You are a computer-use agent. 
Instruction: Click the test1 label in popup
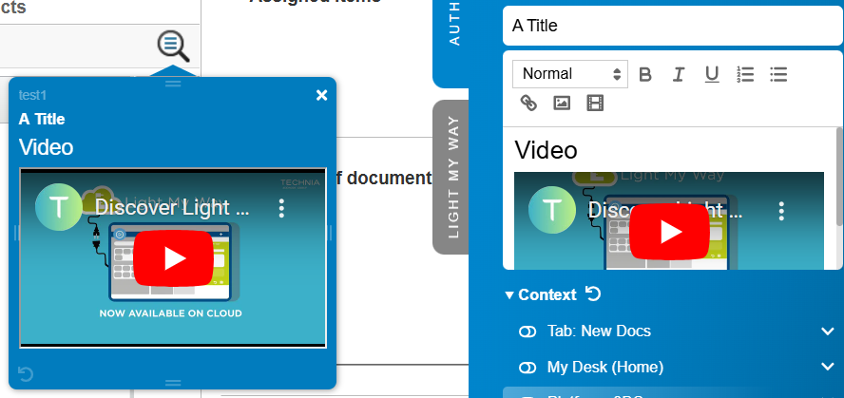(33, 95)
